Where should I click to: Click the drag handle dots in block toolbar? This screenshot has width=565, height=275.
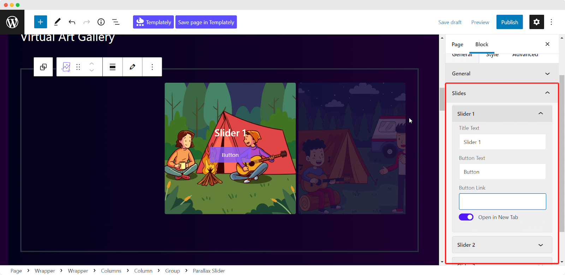click(x=78, y=67)
